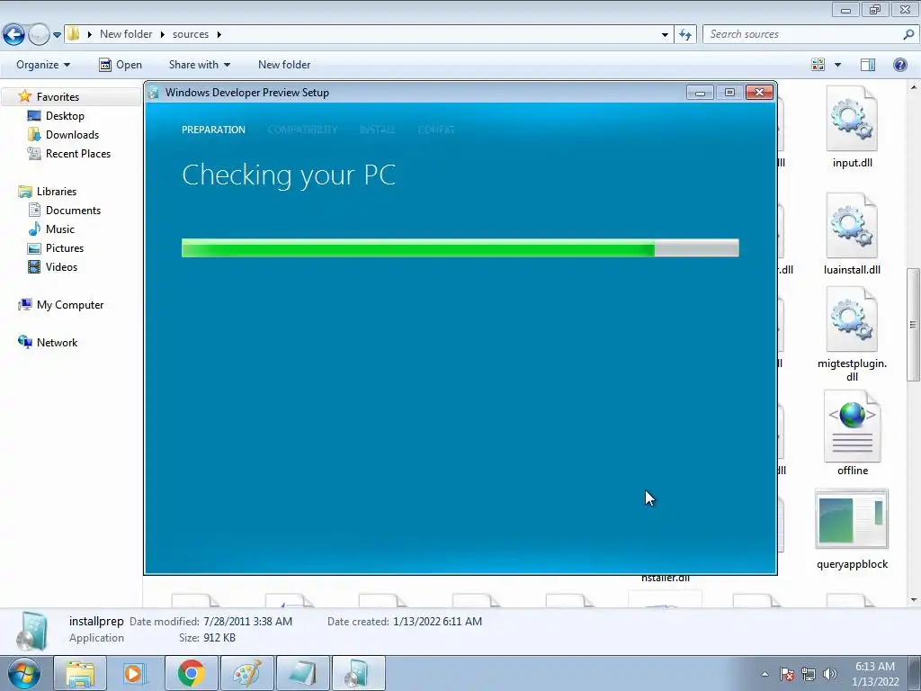Open the Windows Start menu orb
The width and height of the screenshot is (921, 691).
(24, 673)
